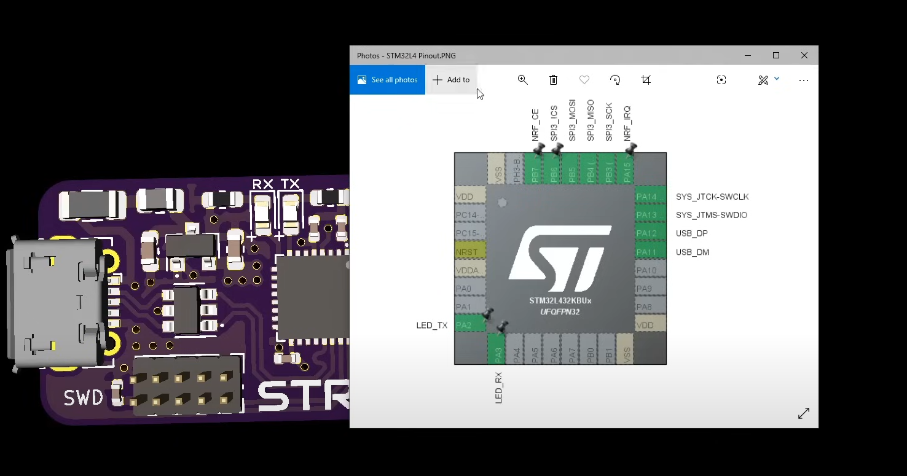Click the gallery icon on See all photos
This screenshot has height=476, width=907.
tap(363, 79)
